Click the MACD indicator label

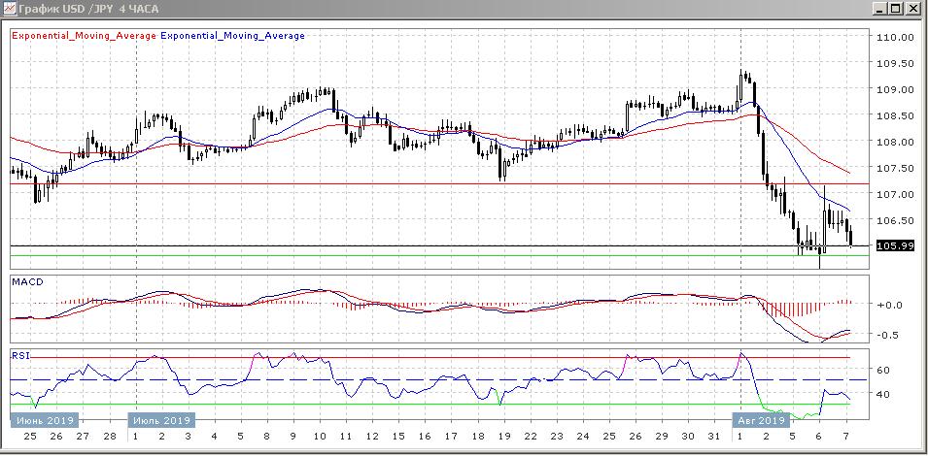coord(28,282)
